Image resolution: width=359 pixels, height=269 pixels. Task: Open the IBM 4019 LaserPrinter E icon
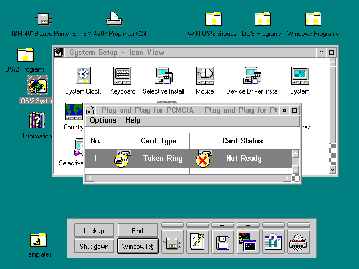pyautogui.click(x=44, y=19)
